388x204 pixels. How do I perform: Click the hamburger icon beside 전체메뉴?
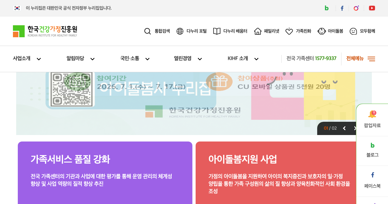coord(371,59)
